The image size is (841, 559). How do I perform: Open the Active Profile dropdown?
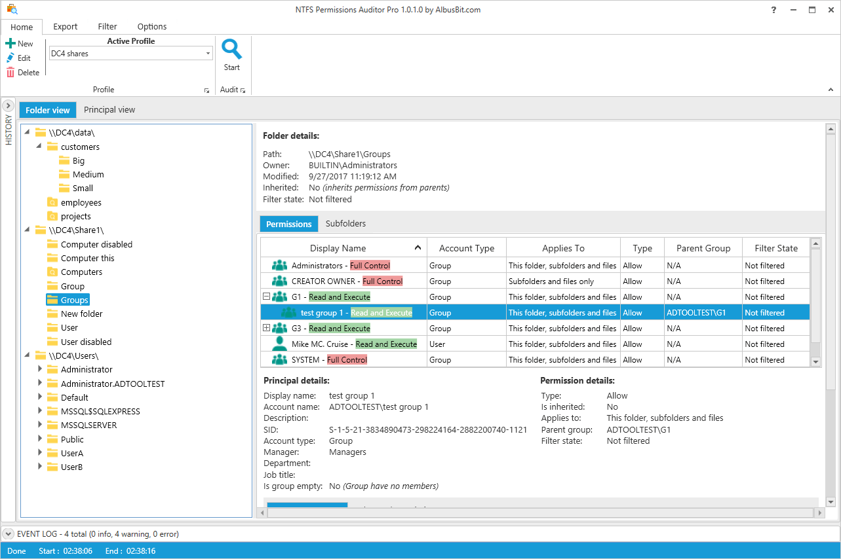coord(208,52)
